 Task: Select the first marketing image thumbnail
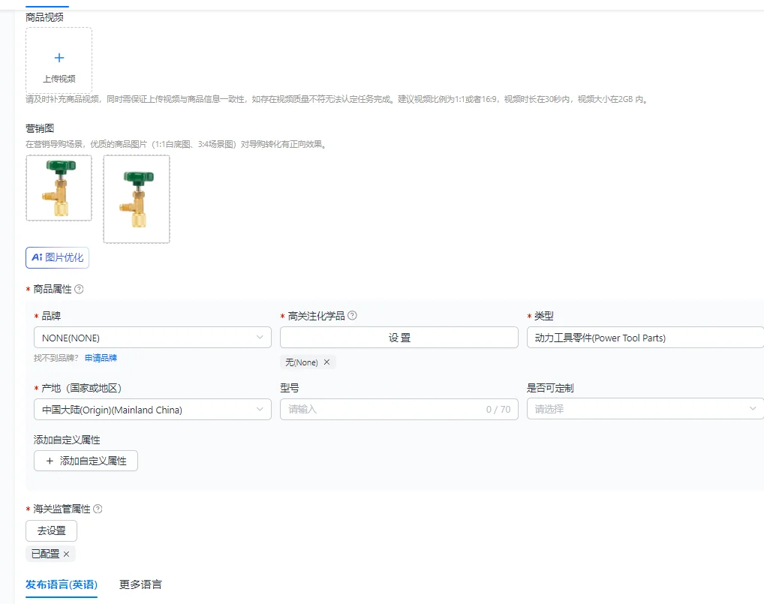point(59,188)
